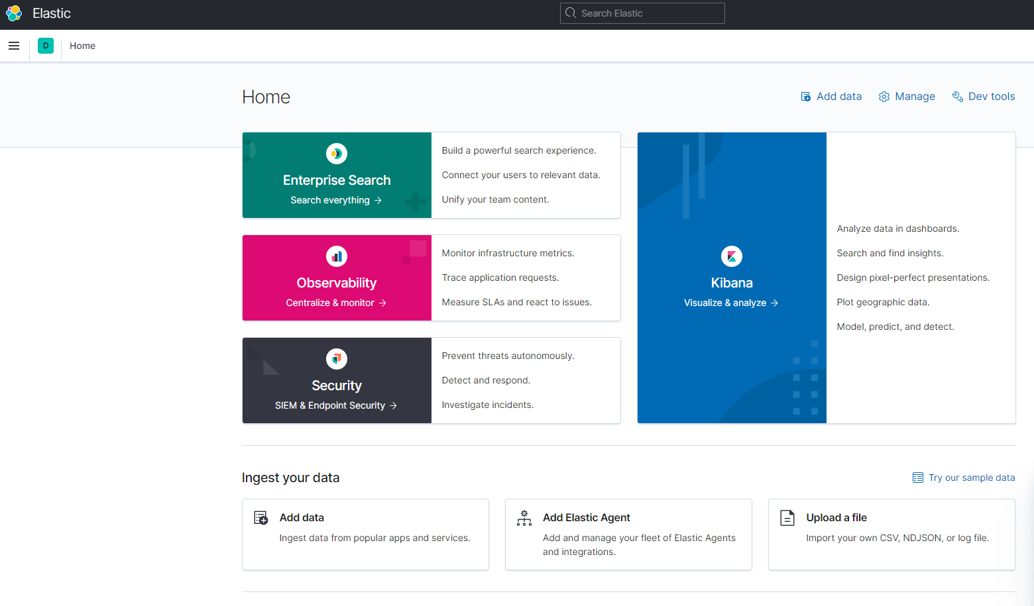The width and height of the screenshot is (1034, 606).
Task: Click 'Model, predict, and detect.' text
Action: point(895,327)
